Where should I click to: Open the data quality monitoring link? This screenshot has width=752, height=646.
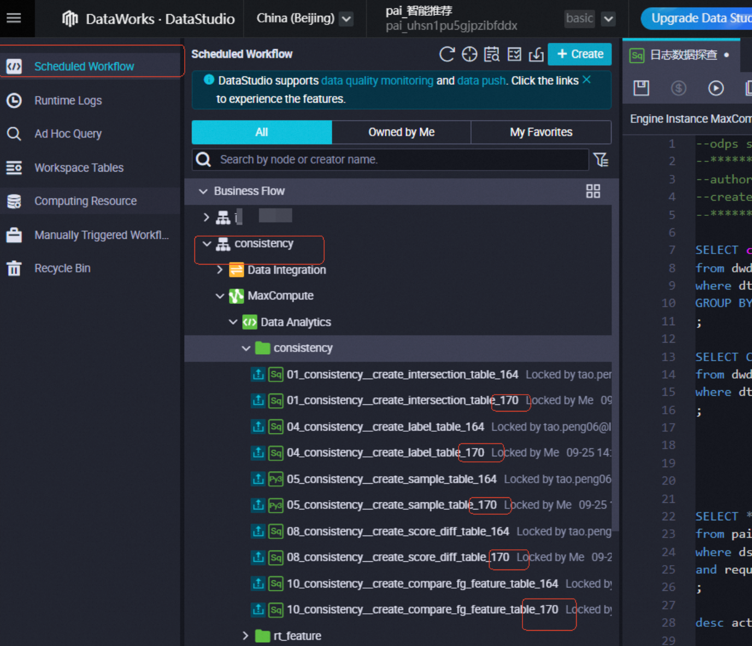tap(377, 81)
